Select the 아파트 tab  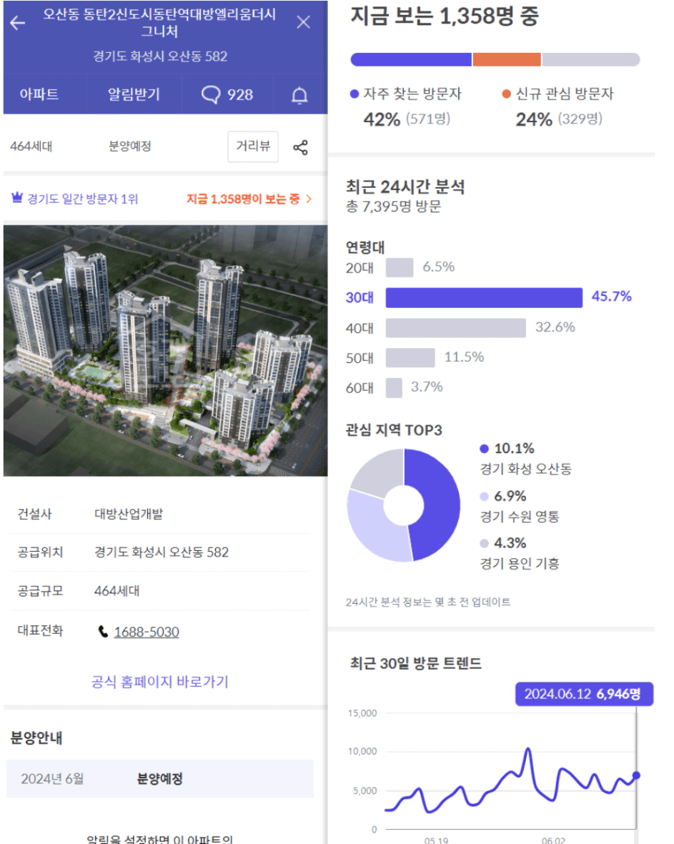pyautogui.click(x=39, y=95)
